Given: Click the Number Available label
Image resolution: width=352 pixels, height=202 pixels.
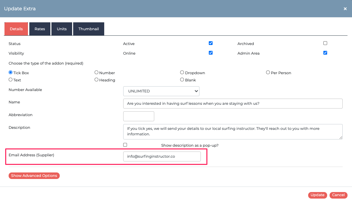Looking at the screenshot, I should 25,90.
